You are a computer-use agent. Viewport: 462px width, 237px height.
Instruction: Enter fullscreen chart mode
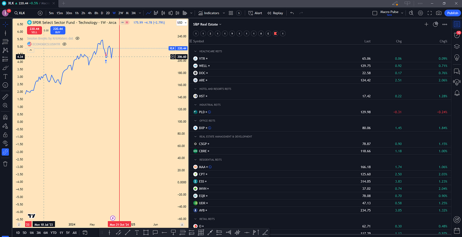pos(430,13)
